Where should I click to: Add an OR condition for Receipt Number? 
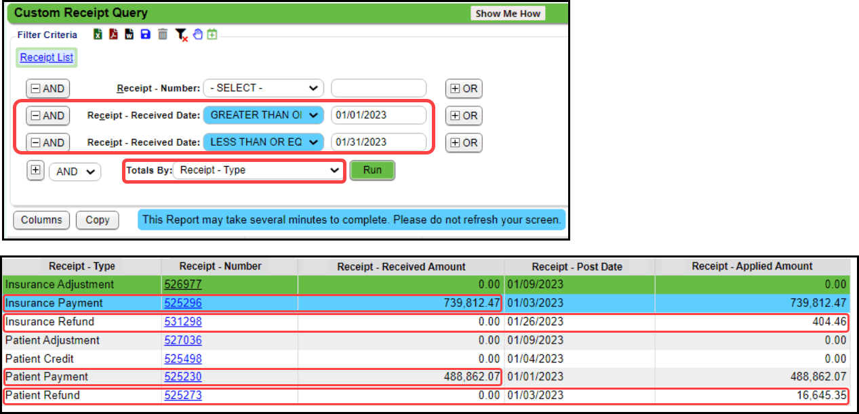pyautogui.click(x=464, y=88)
